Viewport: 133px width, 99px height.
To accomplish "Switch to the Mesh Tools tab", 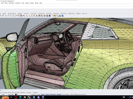I will [x=63, y=13].
